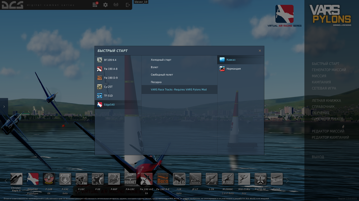Select F/A-18C Hornet module icon
The height and width of the screenshot is (201, 359).
coord(130,179)
